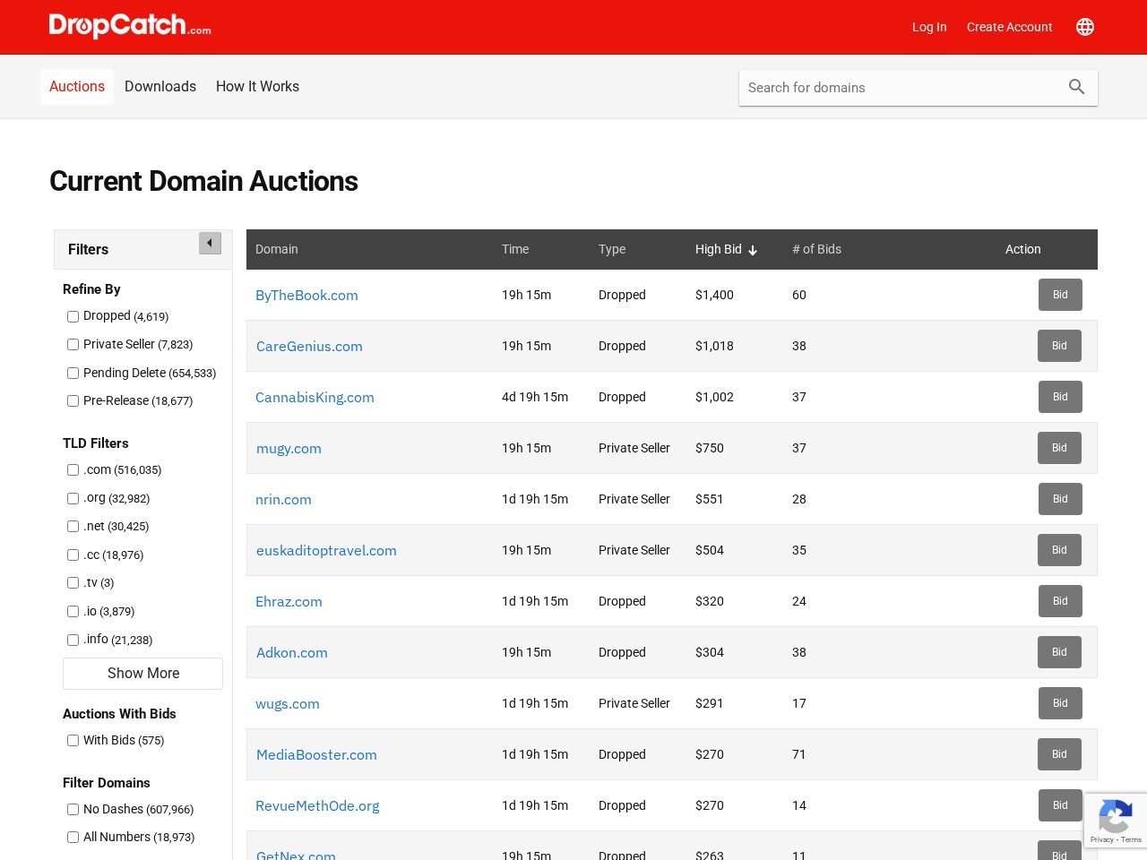Open the language globe icon
The image size is (1147, 860).
coord(1085,27)
